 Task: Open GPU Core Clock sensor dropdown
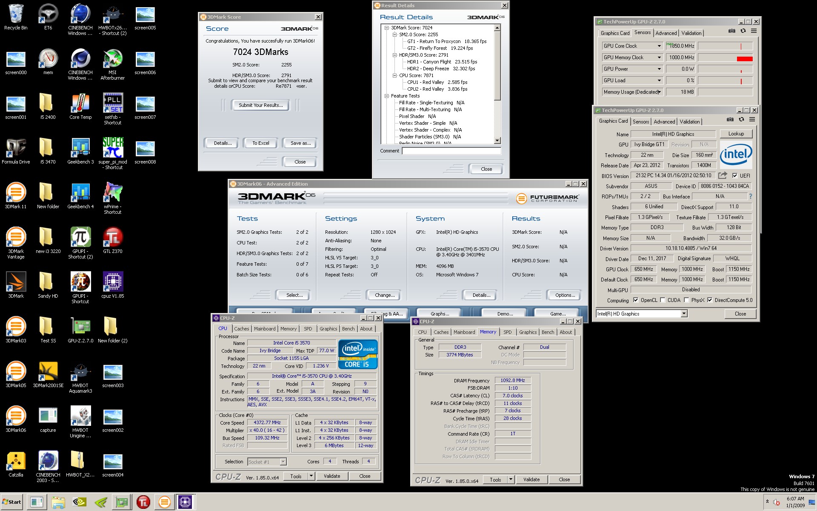pos(659,46)
